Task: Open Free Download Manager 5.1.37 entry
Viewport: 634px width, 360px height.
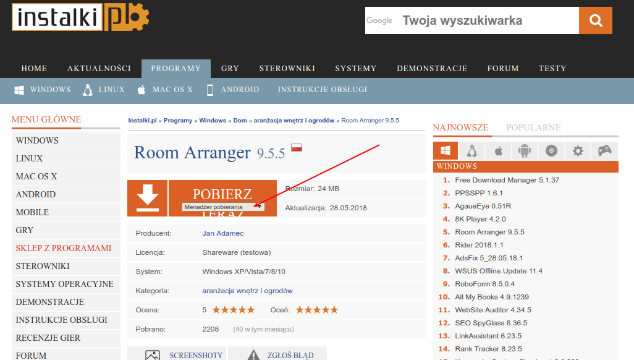Action: [x=507, y=180]
